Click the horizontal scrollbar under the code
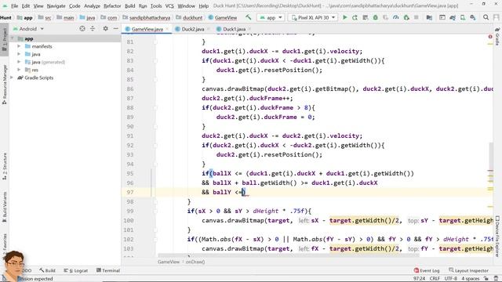The width and height of the screenshot is (502, 282). [288, 255]
